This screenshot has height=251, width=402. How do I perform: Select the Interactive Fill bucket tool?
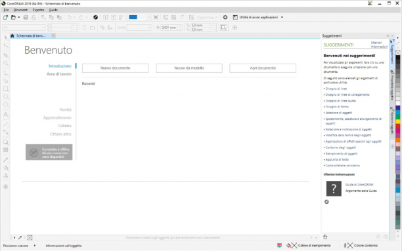6,168
